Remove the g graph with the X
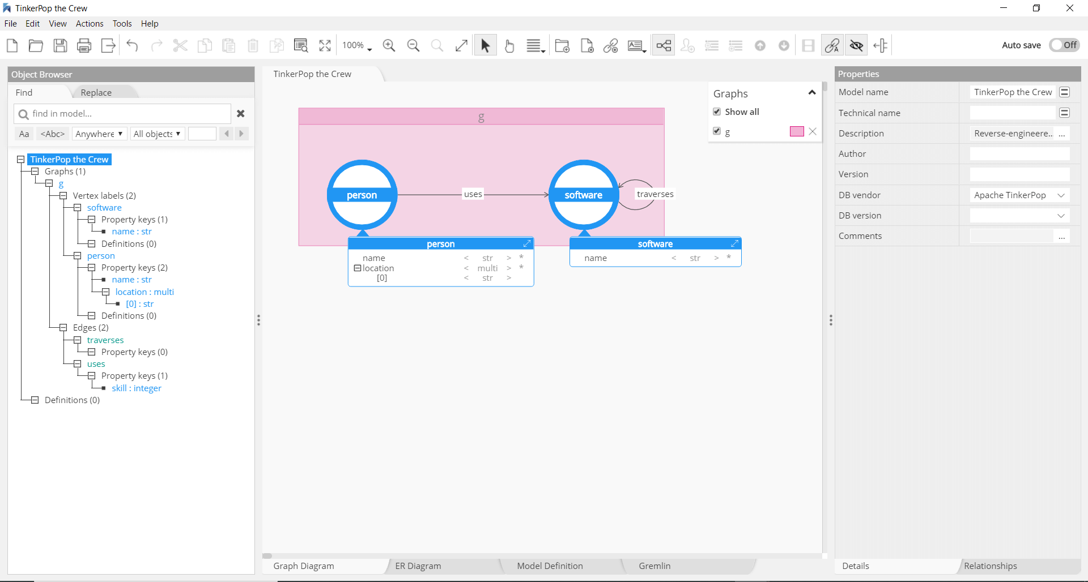This screenshot has width=1088, height=582. point(813,131)
